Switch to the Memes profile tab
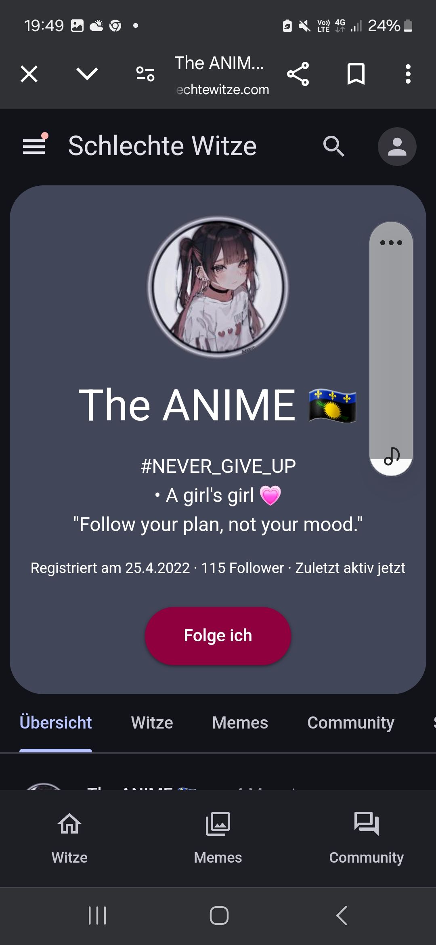 tap(240, 722)
